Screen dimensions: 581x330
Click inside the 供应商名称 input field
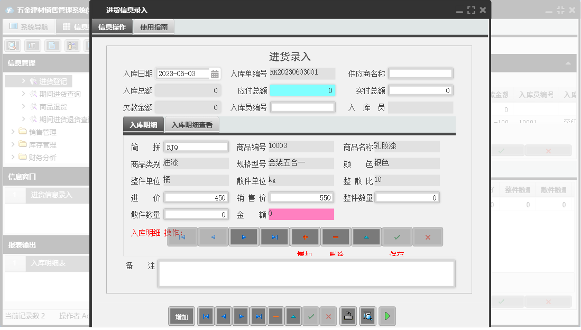coord(420,73)
